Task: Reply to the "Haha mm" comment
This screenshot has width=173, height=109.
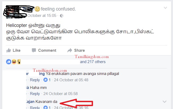Action: click(x=35, y=94)
